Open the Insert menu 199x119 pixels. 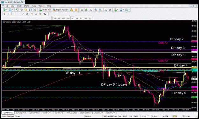pyautogui.click(x=19, y=6)
